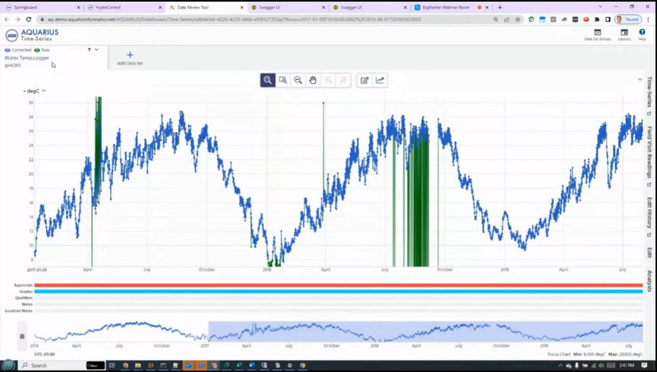
Task: Select the zoom-to-region box tool
Action: coord(283,80)
